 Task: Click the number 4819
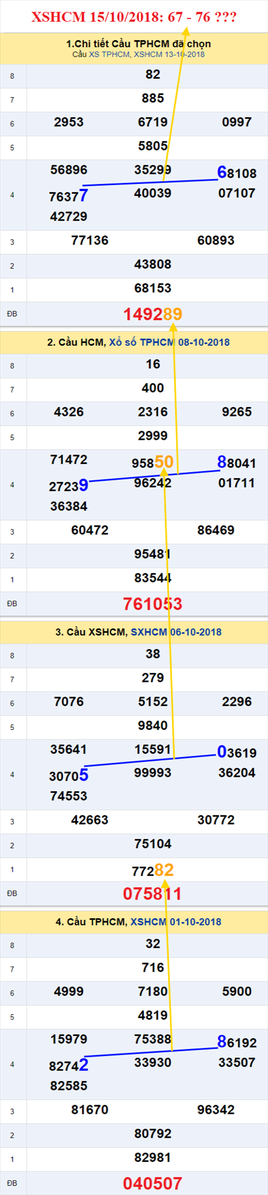point(152,1016)
